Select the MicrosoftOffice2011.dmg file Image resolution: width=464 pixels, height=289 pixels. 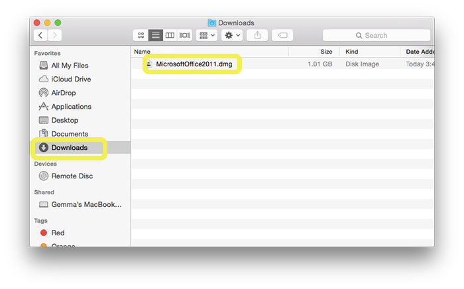click(194, 64)
